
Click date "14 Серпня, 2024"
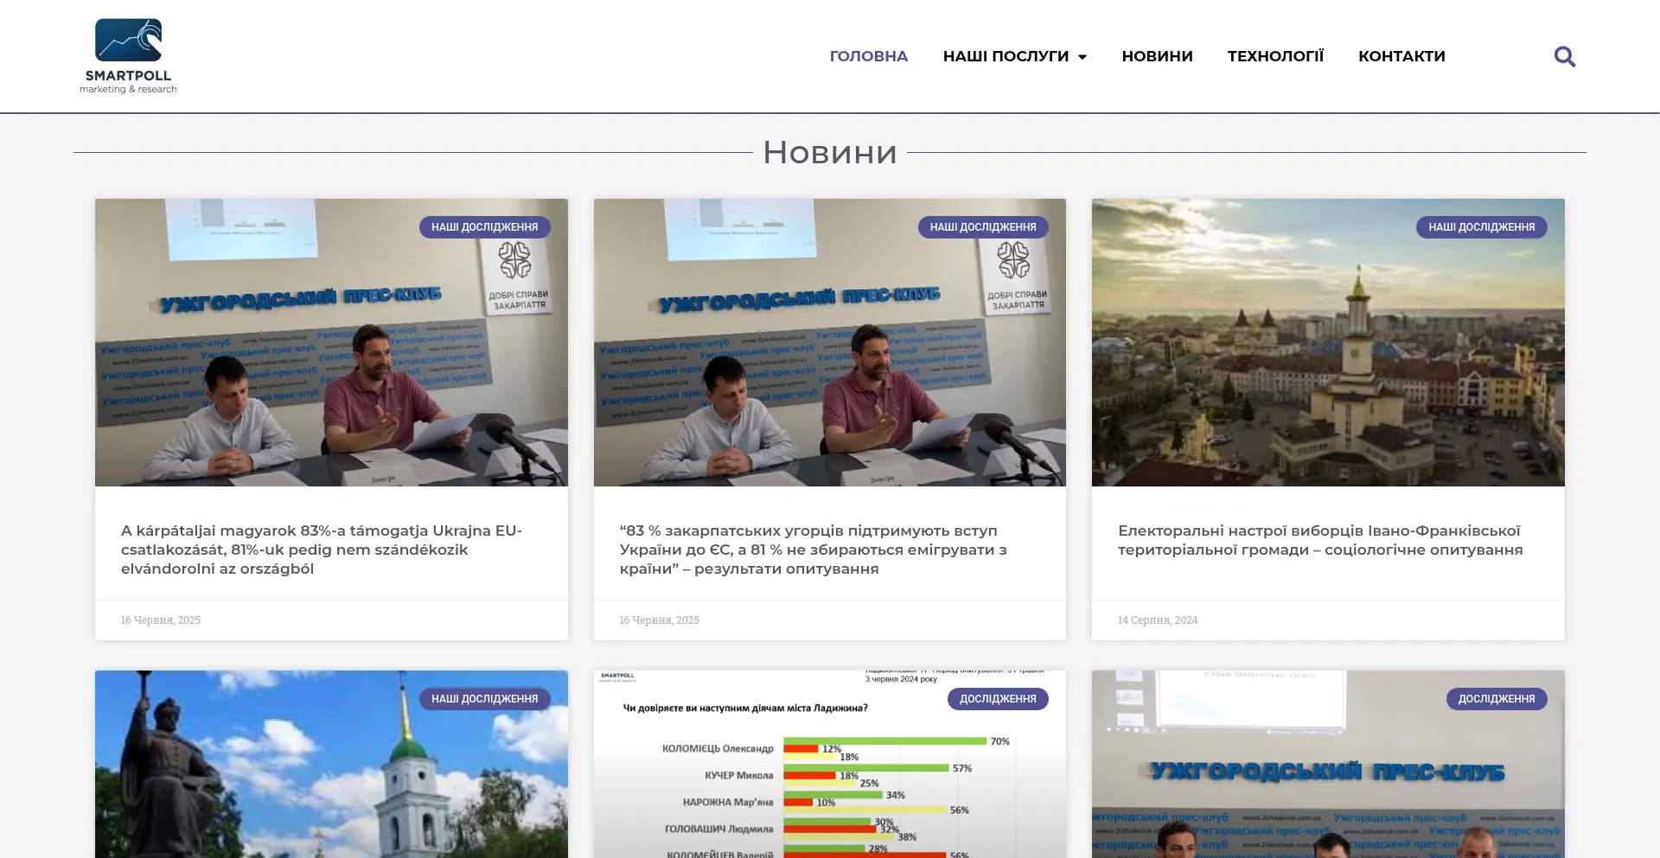click(x=1158, y=620)
